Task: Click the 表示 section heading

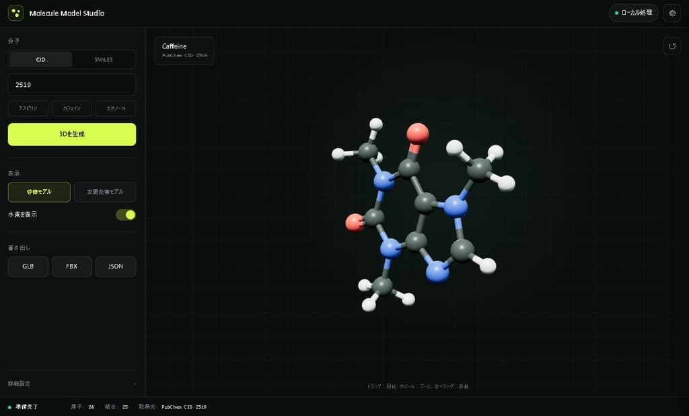Action: point(13,173)
